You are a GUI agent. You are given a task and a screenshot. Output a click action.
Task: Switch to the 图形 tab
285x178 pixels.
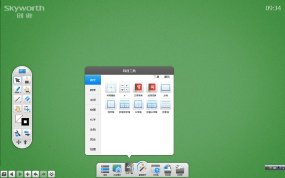(167, 77)
